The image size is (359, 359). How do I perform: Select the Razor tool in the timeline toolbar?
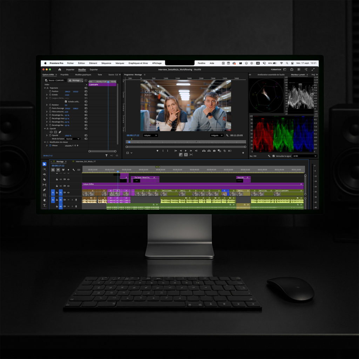45,179
